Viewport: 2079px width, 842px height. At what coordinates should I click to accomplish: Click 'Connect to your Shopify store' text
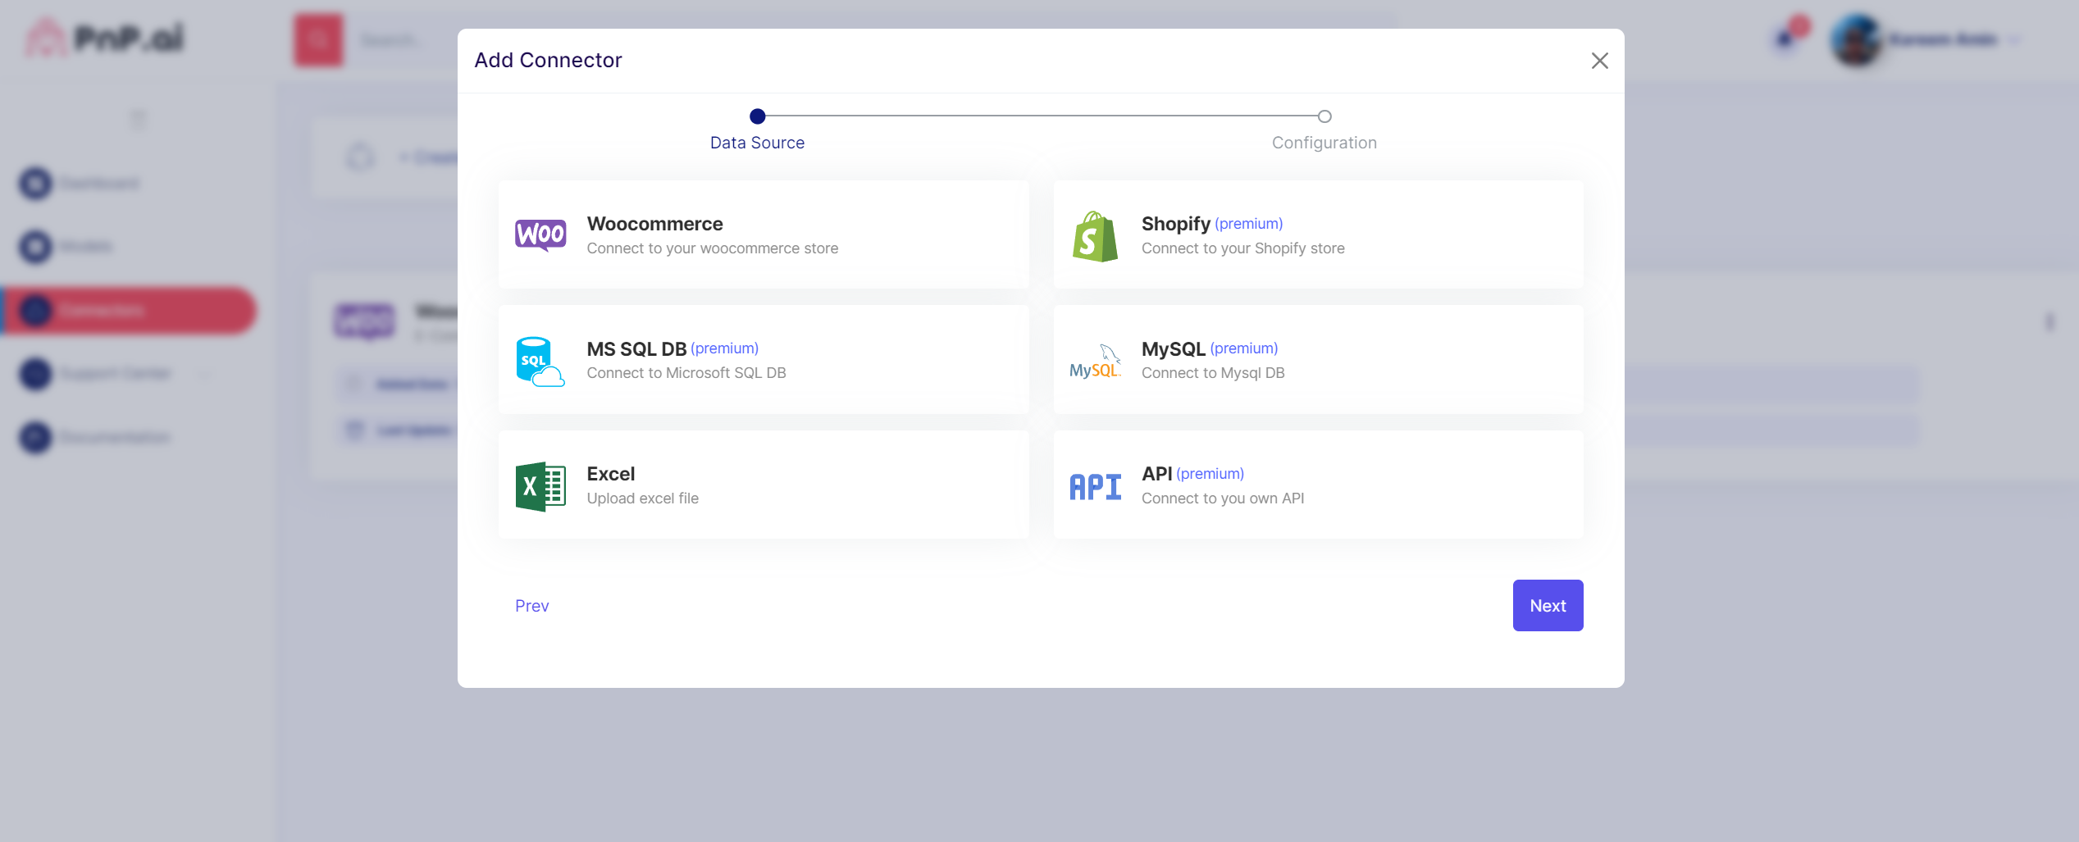[1243, 248]
